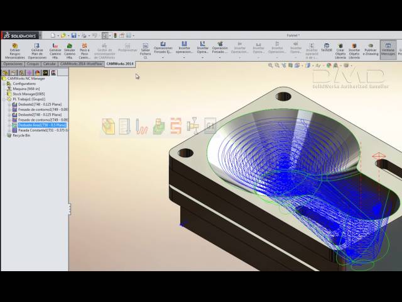402x302 pixels.
Task: Switch to the Operaciones tab
Action: pyautogui.click(x=13, y=64)
